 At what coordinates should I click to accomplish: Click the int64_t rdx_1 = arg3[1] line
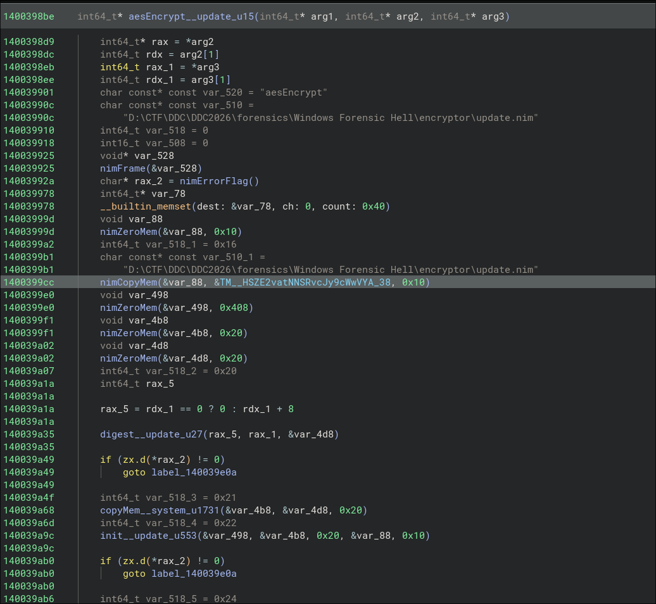165,80
